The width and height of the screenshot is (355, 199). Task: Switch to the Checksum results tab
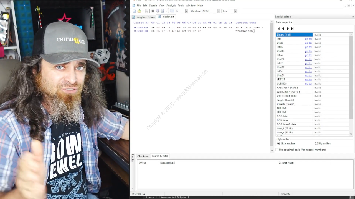click(143, 156)
